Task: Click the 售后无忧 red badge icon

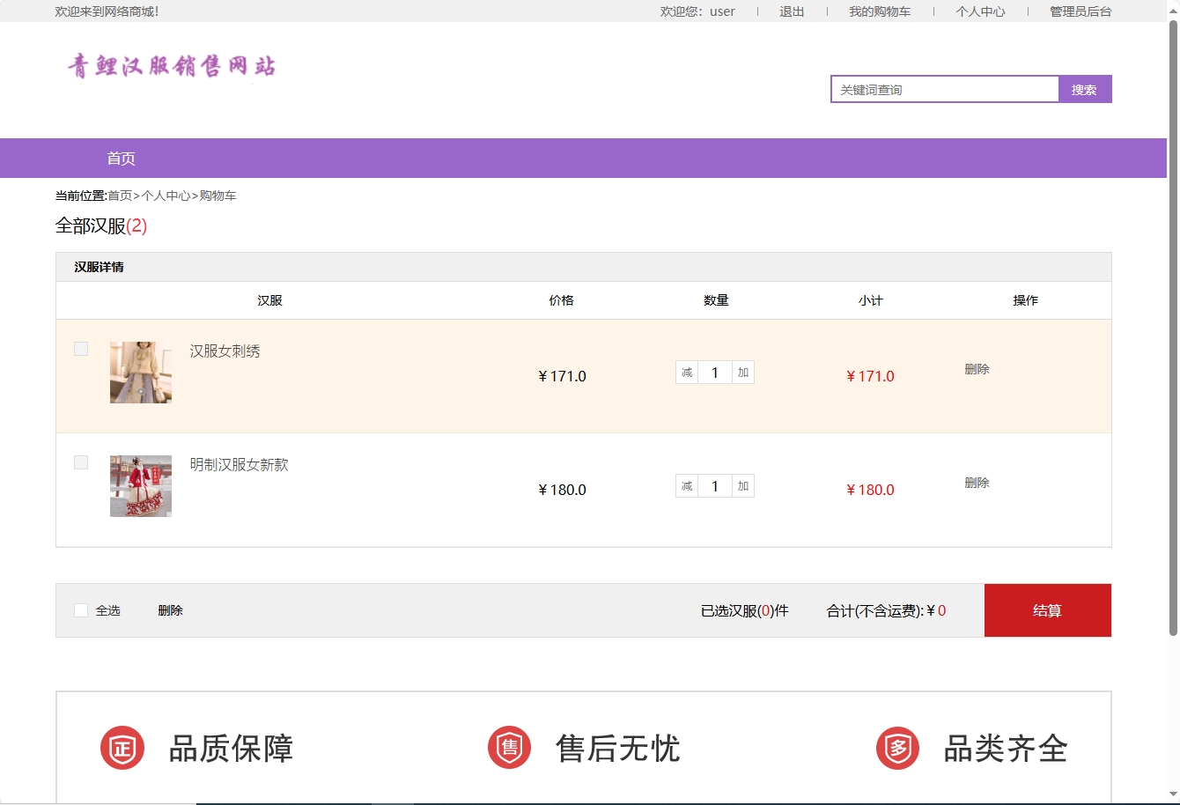Action: point(509,748)
